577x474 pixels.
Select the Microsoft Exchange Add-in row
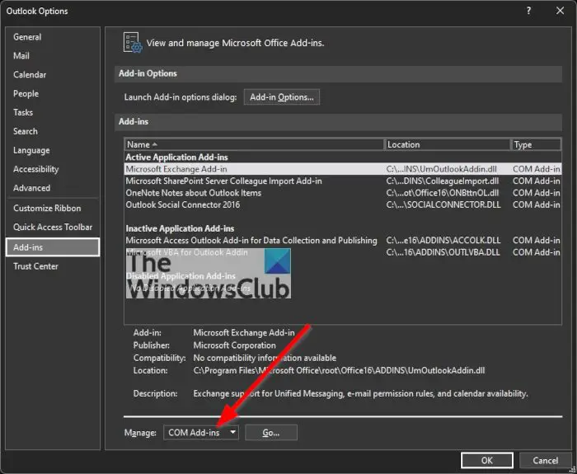pos(343,169)
